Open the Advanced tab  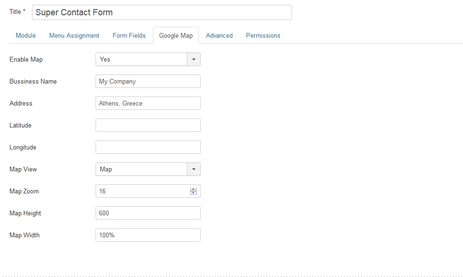(219, 35)
